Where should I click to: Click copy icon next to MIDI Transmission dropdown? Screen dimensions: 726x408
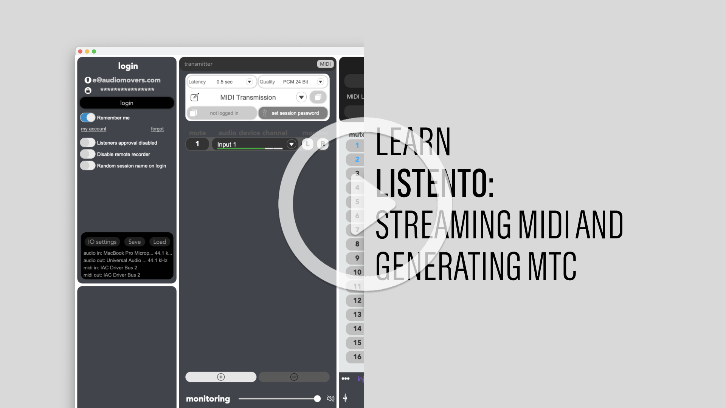pyautogui.click(x=318, y=97)
